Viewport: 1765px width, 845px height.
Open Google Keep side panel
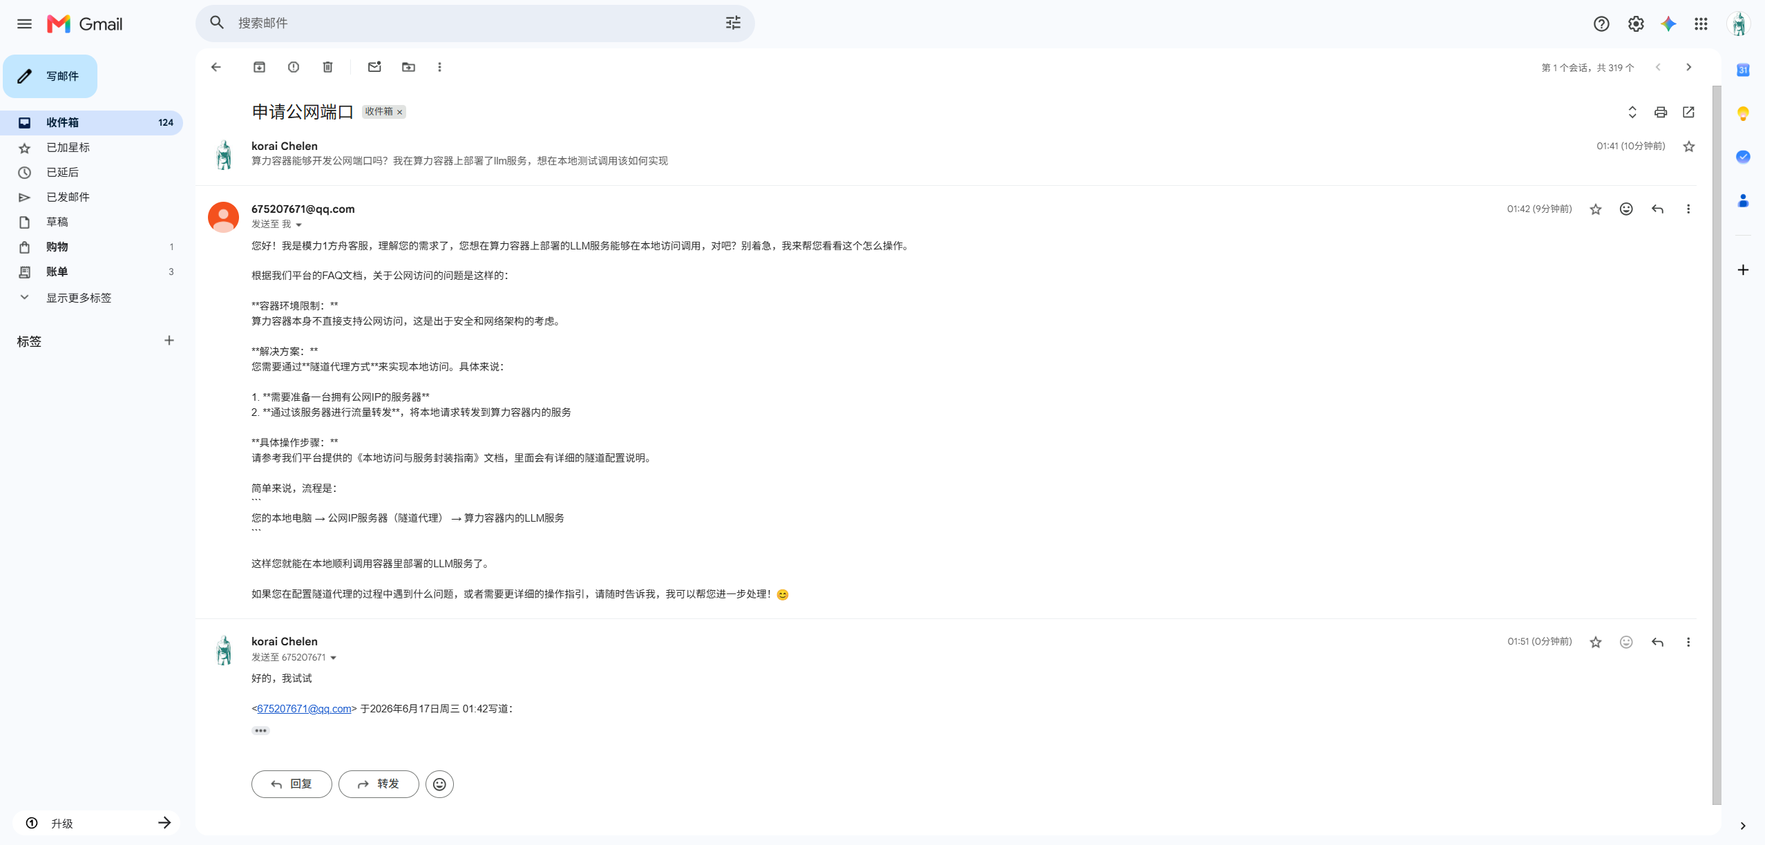click(1743, 113)
